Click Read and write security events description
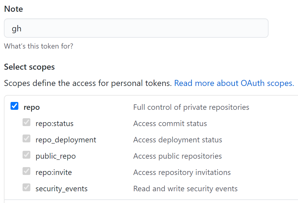This screenshot has height=203, width=298. tap(185, 189)
